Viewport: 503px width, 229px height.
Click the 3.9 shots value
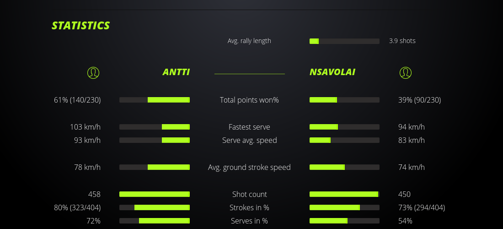[x=402, y=41]
